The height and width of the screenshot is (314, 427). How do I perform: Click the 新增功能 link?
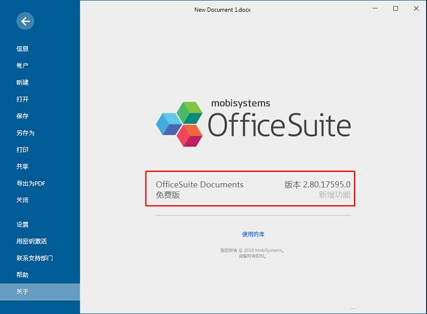[x=335, y=195]
